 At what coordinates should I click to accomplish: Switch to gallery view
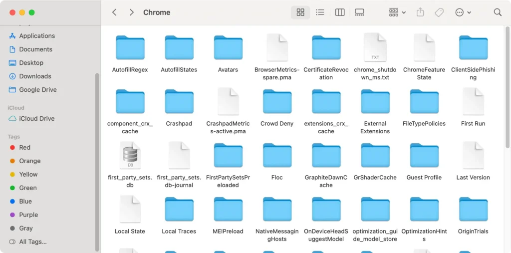pos(359,12)
